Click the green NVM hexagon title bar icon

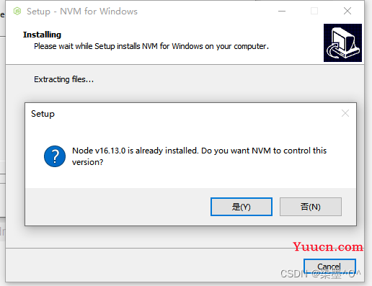(17, 11)
